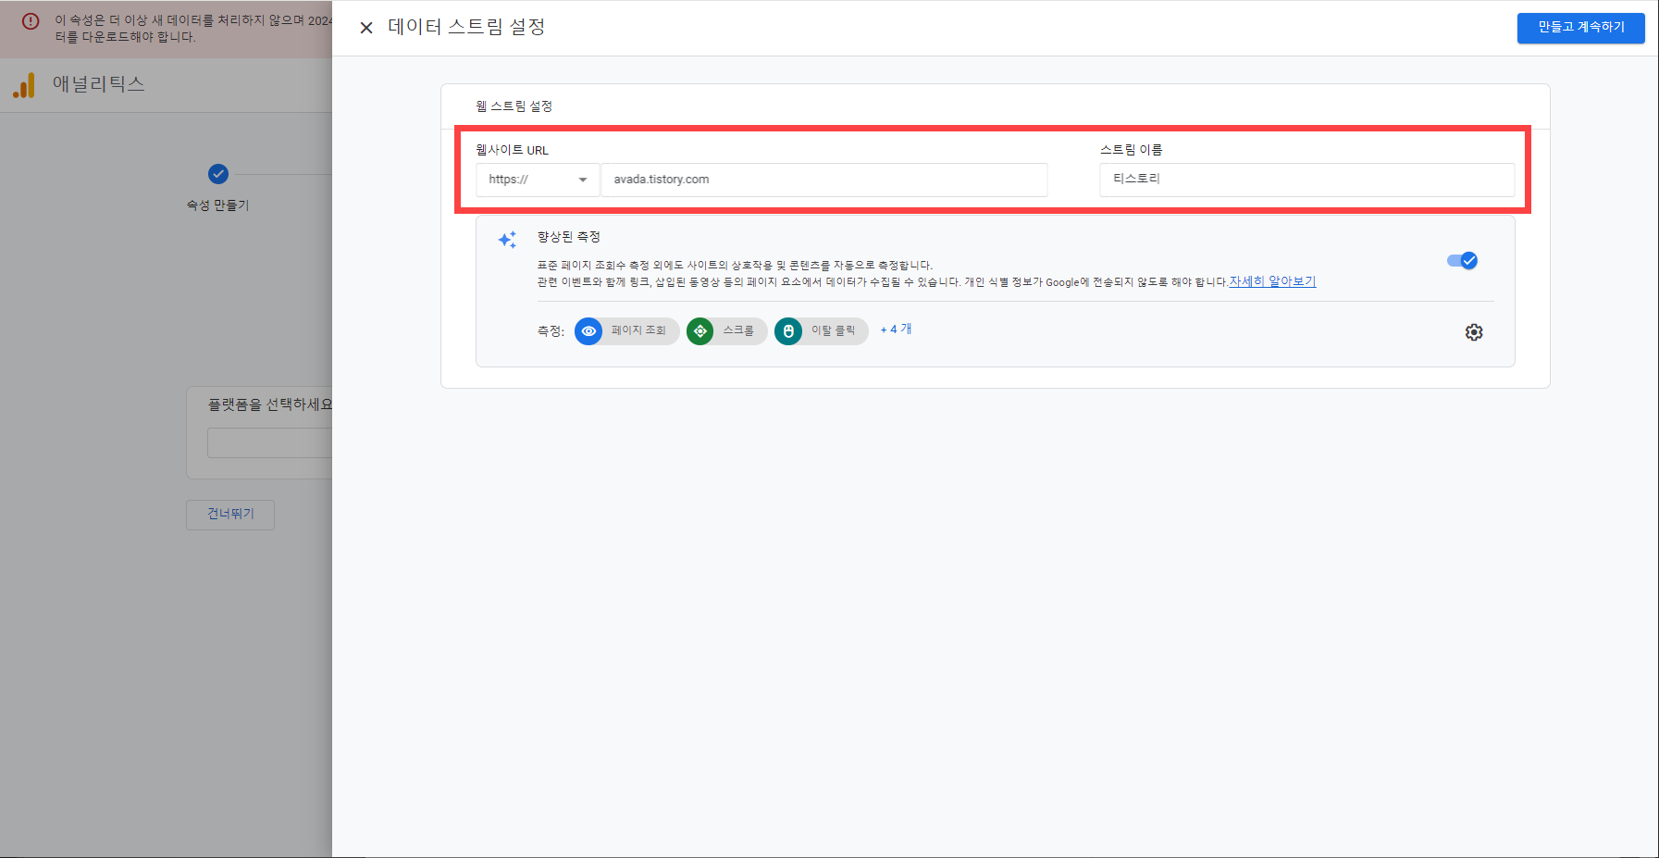This screenshot has width=1659, height=858.
Task: Expand the + 4 개 more measurements
Action: tap(896, 330)
